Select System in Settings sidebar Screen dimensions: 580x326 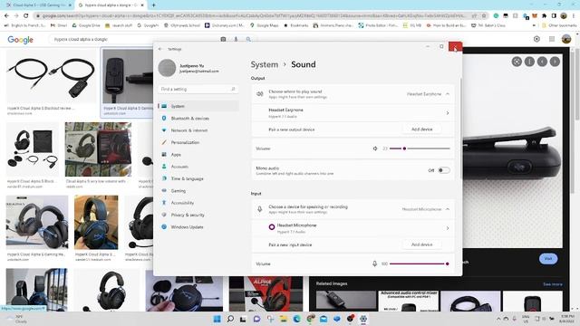tap(198, 106)
